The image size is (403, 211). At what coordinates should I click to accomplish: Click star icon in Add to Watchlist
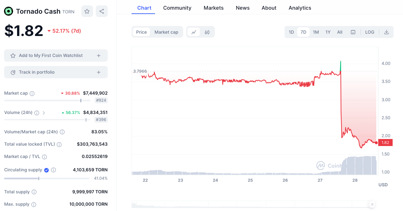[13, 56]
